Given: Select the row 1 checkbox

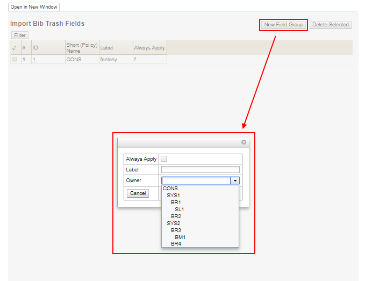Looking at the screenshot, I should tap(15, 59).
